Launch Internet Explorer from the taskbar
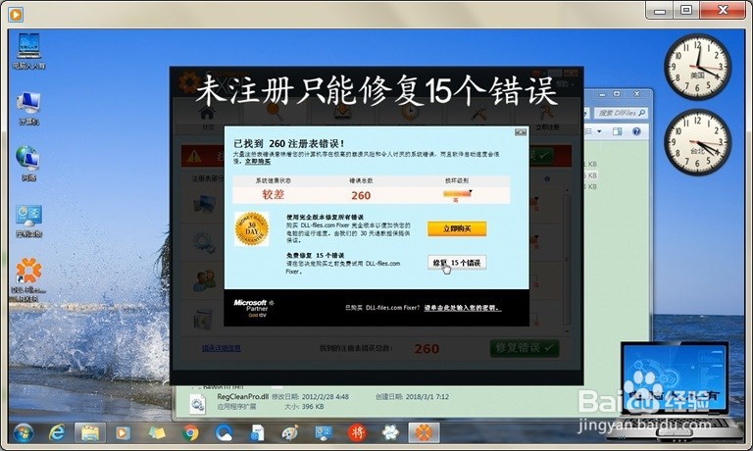The width and height of the screenshot is (753, 451). [57, 433]
